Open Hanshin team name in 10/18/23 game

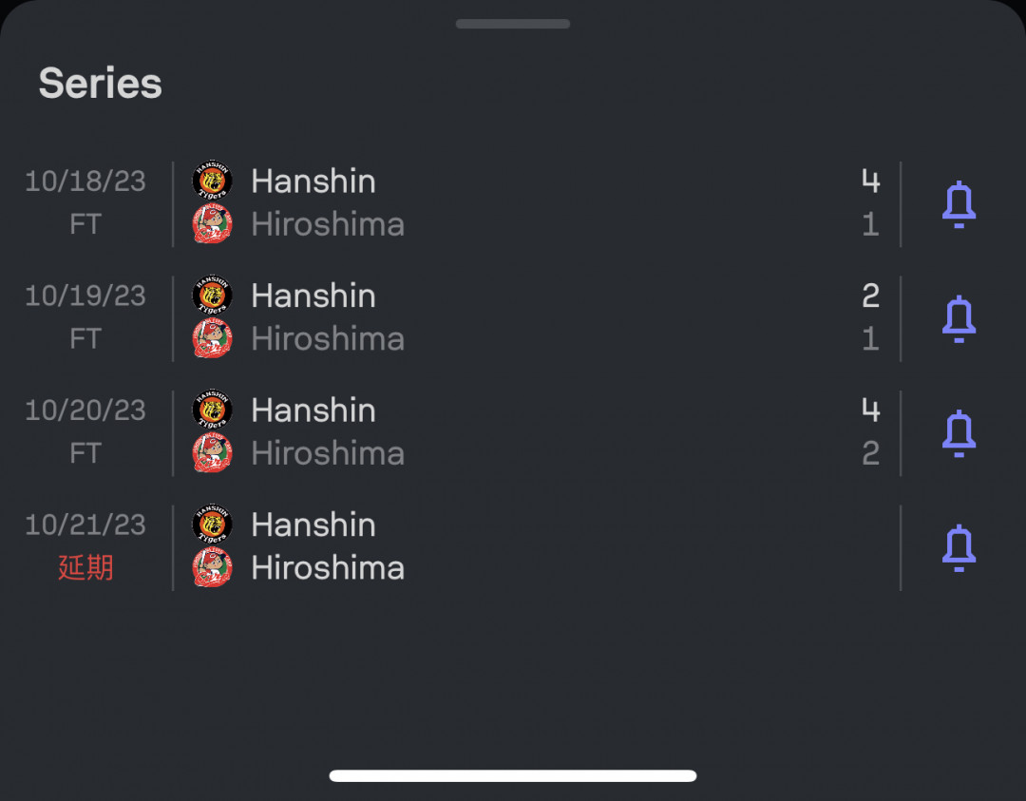(313, 181)
